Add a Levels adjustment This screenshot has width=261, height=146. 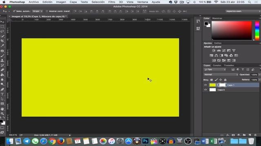(219, 50)
